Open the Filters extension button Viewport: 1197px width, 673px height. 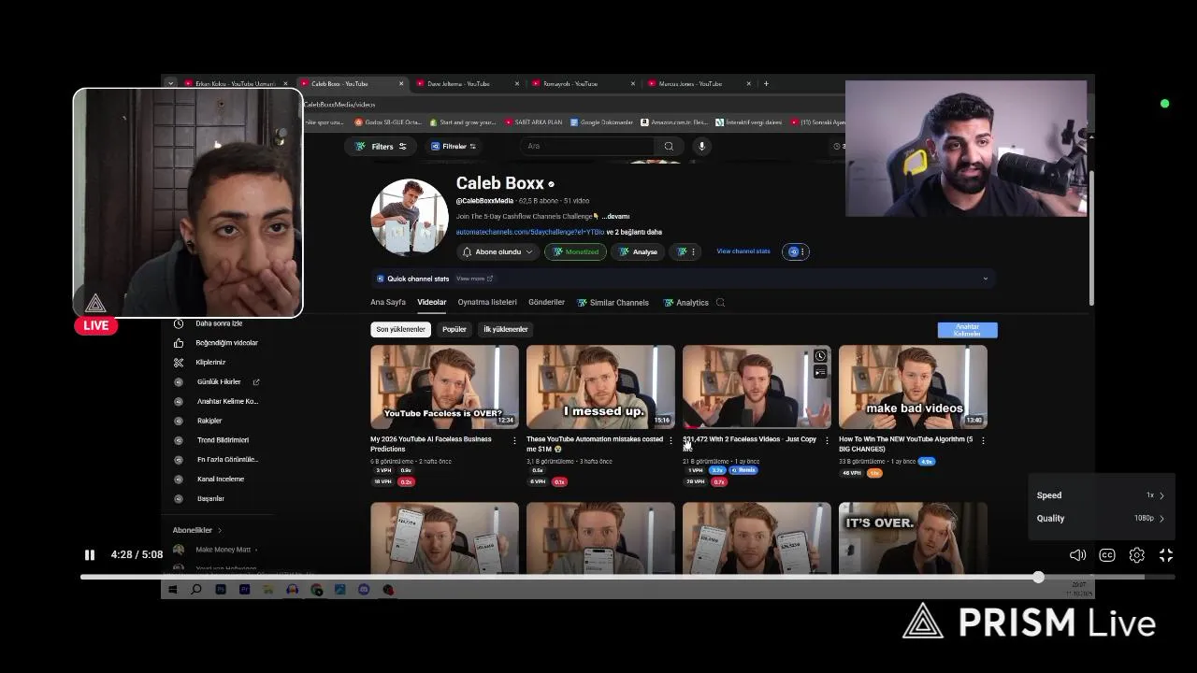(x=382, y=147)
